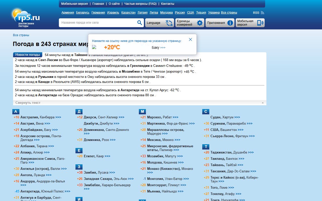Screen dimensions: 322x201
Task: Open О сайте menu item
Action: pyautogui.click(x=114, y=4)
